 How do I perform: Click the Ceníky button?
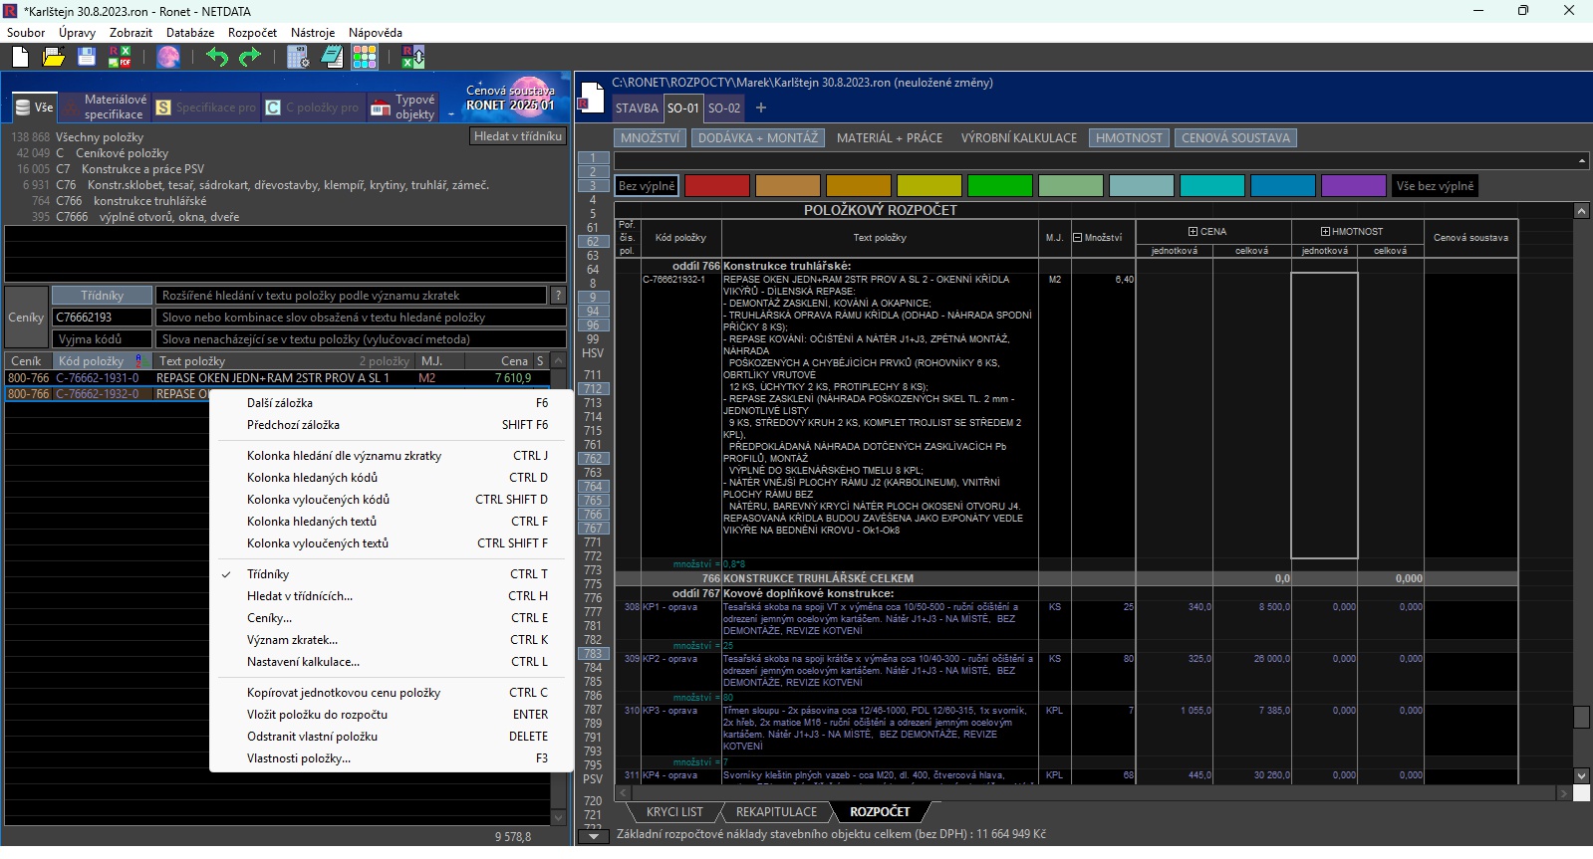coord(26,318)
